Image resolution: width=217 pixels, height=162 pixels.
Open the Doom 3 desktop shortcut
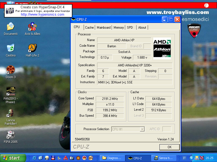click(11, 70)
